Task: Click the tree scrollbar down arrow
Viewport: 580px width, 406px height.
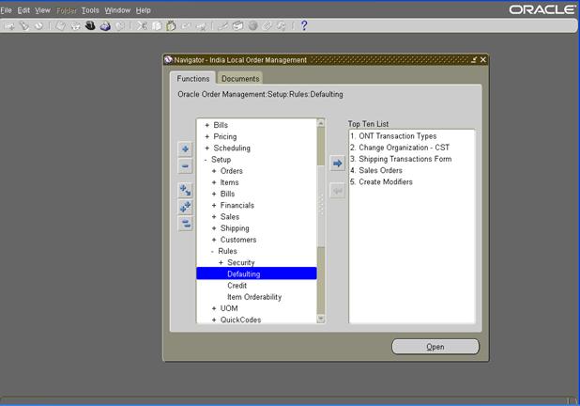Action: (321, 319)
